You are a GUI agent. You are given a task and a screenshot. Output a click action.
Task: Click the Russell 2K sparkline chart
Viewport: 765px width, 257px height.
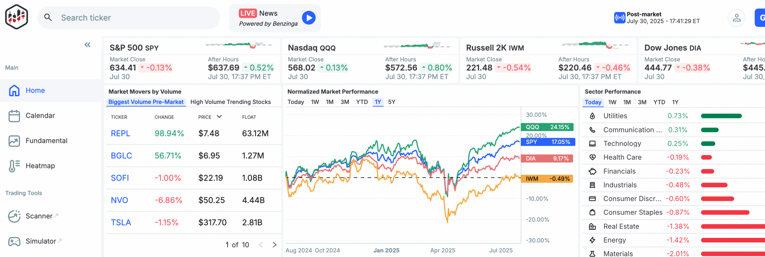(595, 45)
